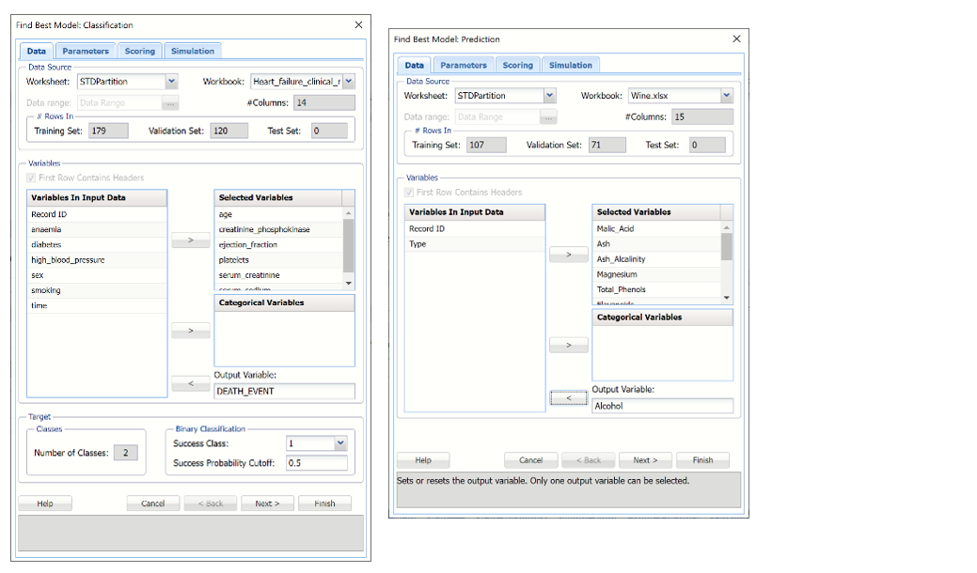Close the Find Best Model: Prediction dialog
This screenshot has height=573, width=977.
[736, 39]
